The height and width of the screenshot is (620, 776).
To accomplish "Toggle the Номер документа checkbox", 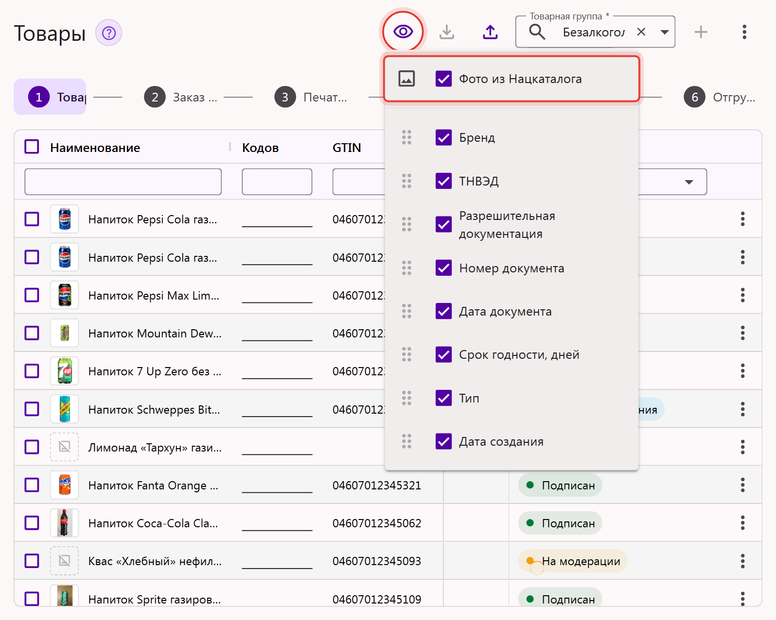I will click(443, 268).
